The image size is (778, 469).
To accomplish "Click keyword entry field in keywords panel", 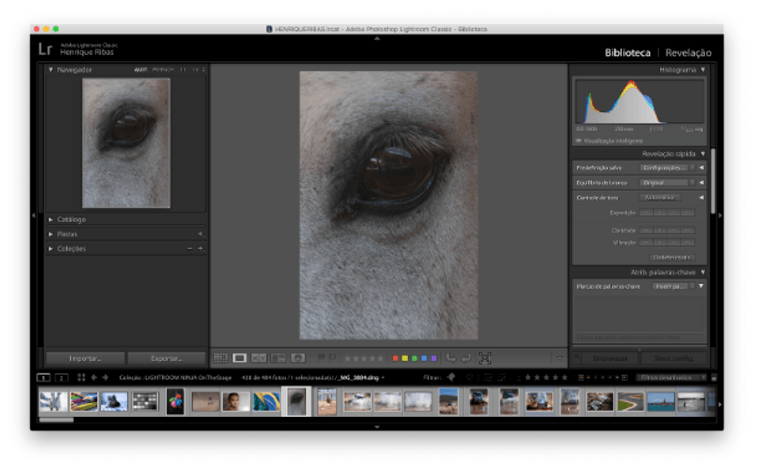I will (x=639, y=338).
